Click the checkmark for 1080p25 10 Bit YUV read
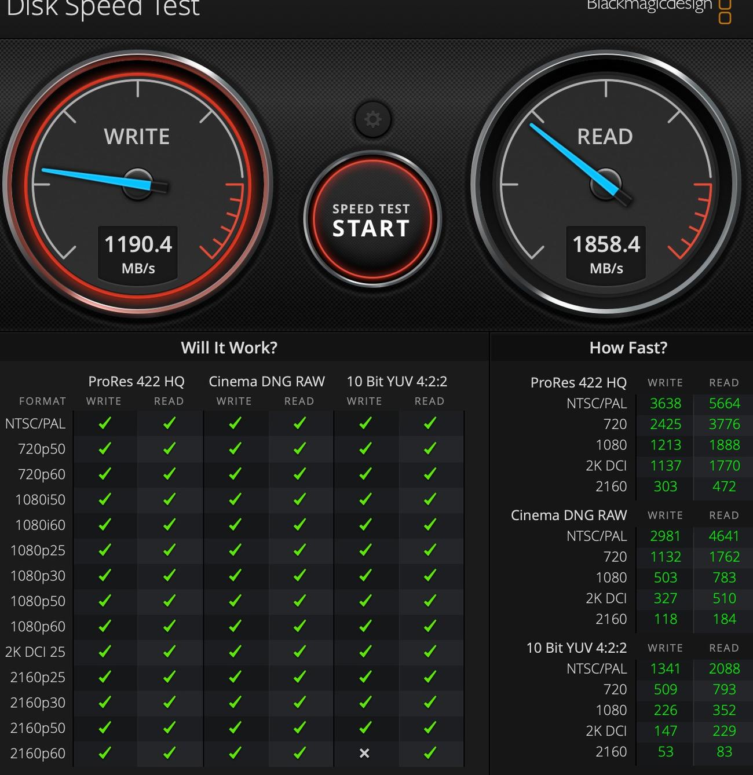Viewport: 753px width, 775px height. pyautogui.click(x=430, y=550)
